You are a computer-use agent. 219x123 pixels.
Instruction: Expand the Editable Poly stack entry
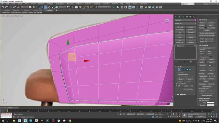176,46
